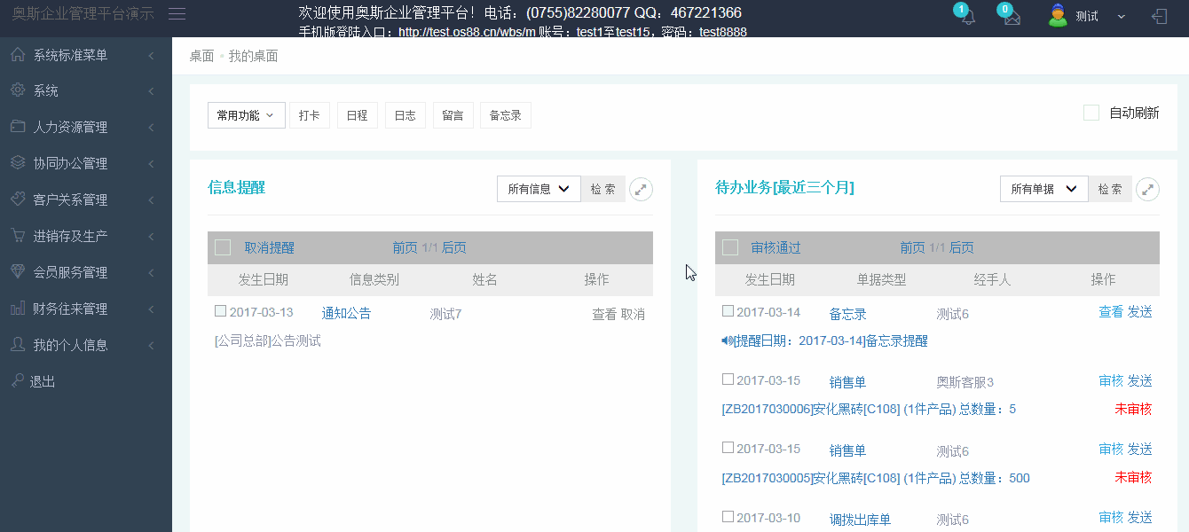Tick select-all checkbox beside 审核通过

click(730, 247)
